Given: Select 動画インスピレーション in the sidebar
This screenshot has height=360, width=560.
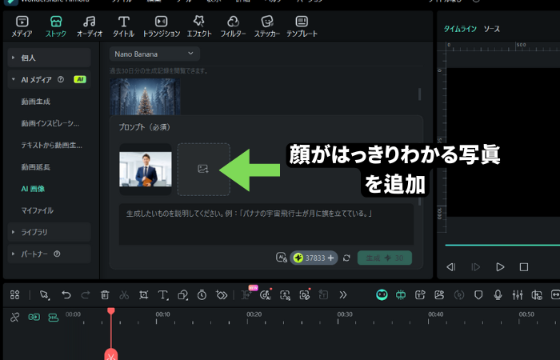Looking at the screenshot, I should pos(50,123).
